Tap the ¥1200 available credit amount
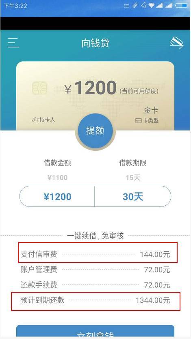This screenshot has width=191, height=339. [x=90, y=88]
